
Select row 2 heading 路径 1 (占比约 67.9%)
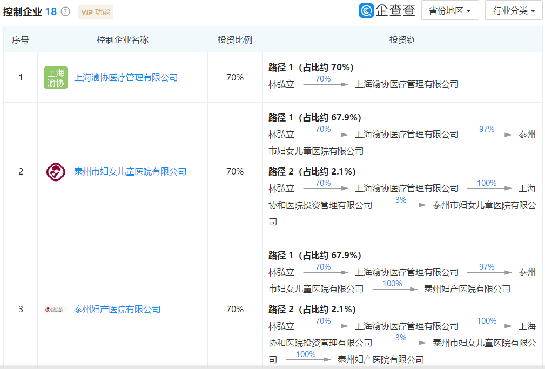(315, 118)
